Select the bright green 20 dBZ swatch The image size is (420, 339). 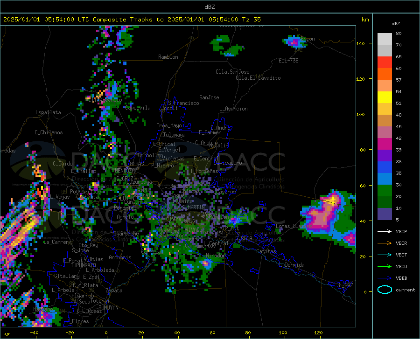[x=385, y=191]
